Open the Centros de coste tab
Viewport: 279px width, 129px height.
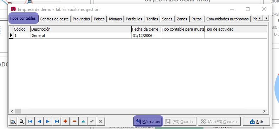54,19
